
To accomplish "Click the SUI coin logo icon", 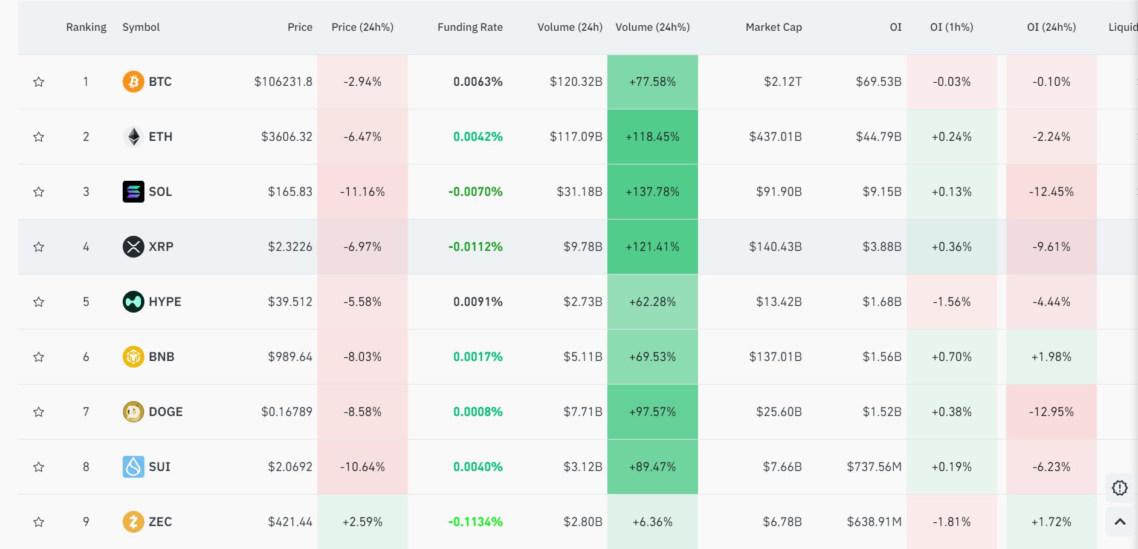I will [x=133, y=467].
